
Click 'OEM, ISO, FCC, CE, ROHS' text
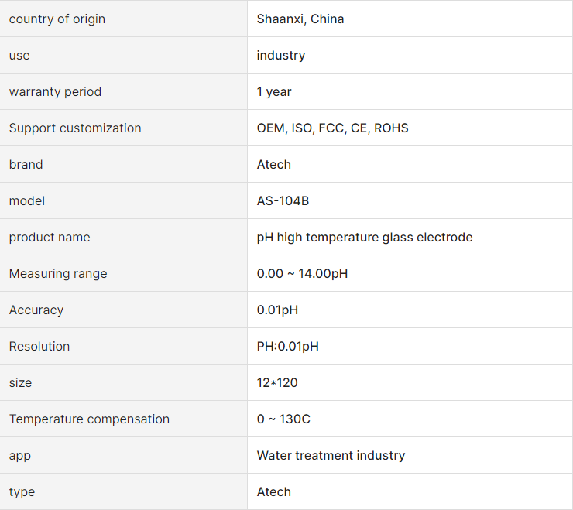(332, 128)
